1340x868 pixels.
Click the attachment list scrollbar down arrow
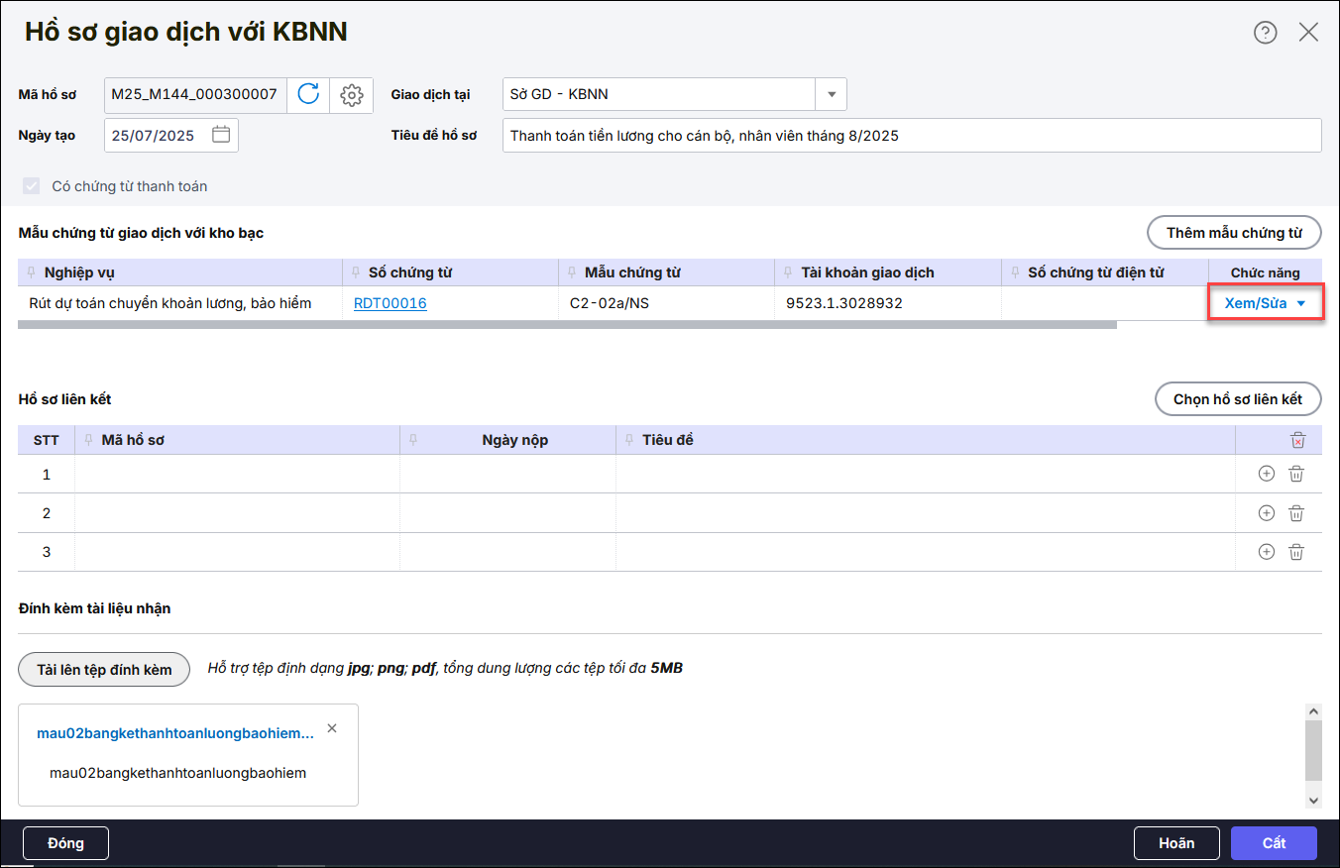(x=1313, y=799)
